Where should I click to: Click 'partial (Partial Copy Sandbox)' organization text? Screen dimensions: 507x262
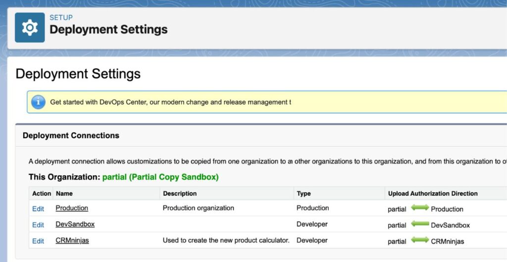(160, 177)
